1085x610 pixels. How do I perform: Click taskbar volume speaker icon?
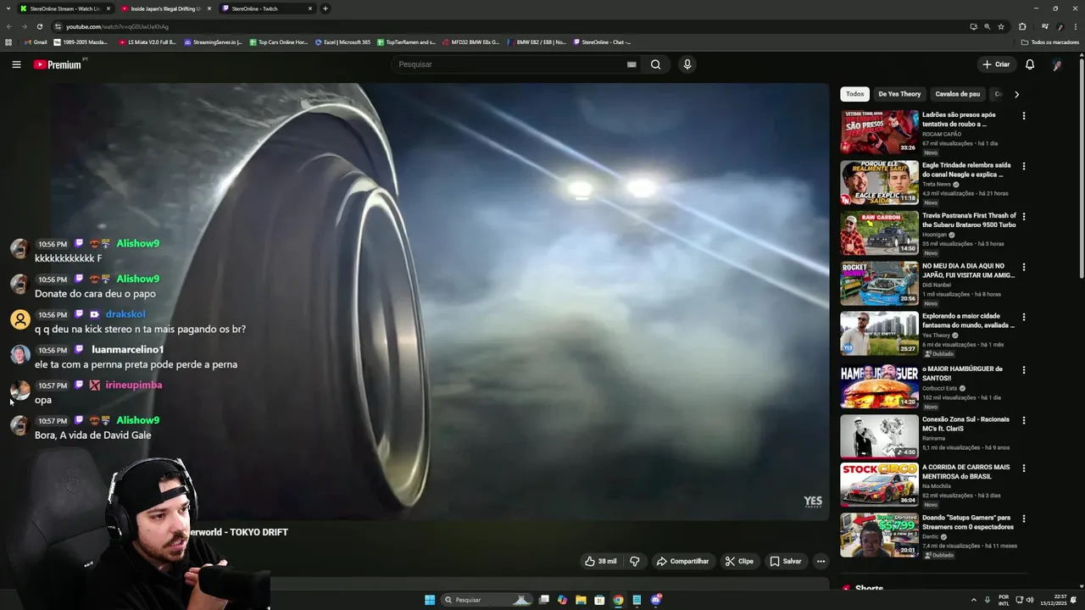1030,600
